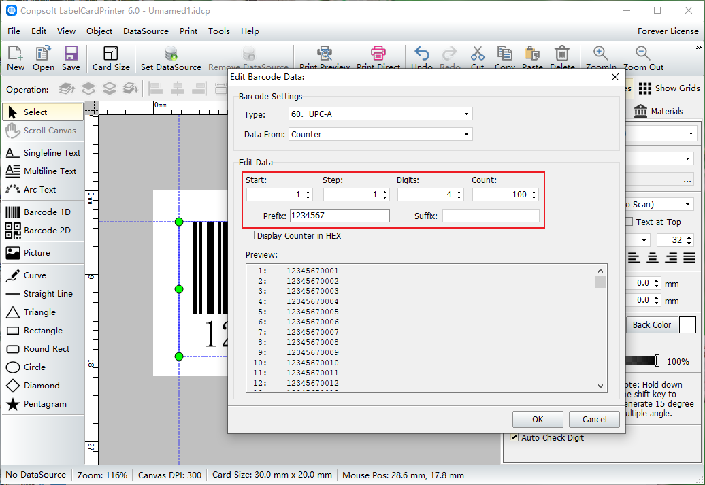Click the Back Color button
The image size is (705, 485).
[651, 324]
